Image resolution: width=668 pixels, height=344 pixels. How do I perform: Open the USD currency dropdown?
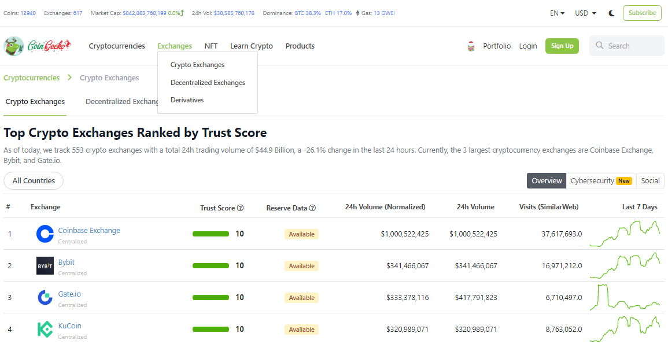pyautogui.click(x=585, y=13)
